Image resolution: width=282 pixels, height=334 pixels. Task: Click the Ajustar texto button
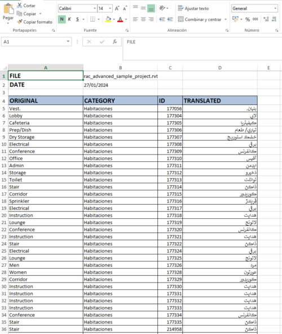193,8
